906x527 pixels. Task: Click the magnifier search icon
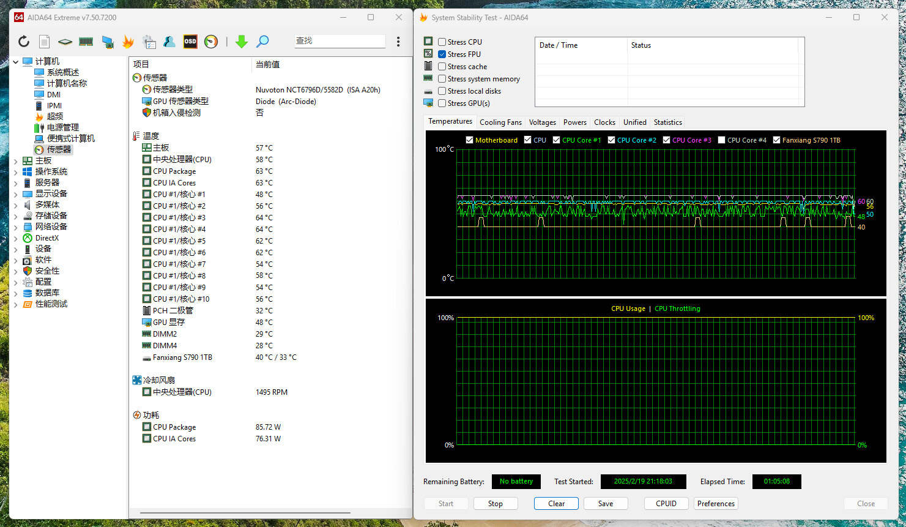click(x=262, y=42)
